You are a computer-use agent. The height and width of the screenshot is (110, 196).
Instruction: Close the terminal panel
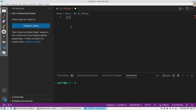192,75
